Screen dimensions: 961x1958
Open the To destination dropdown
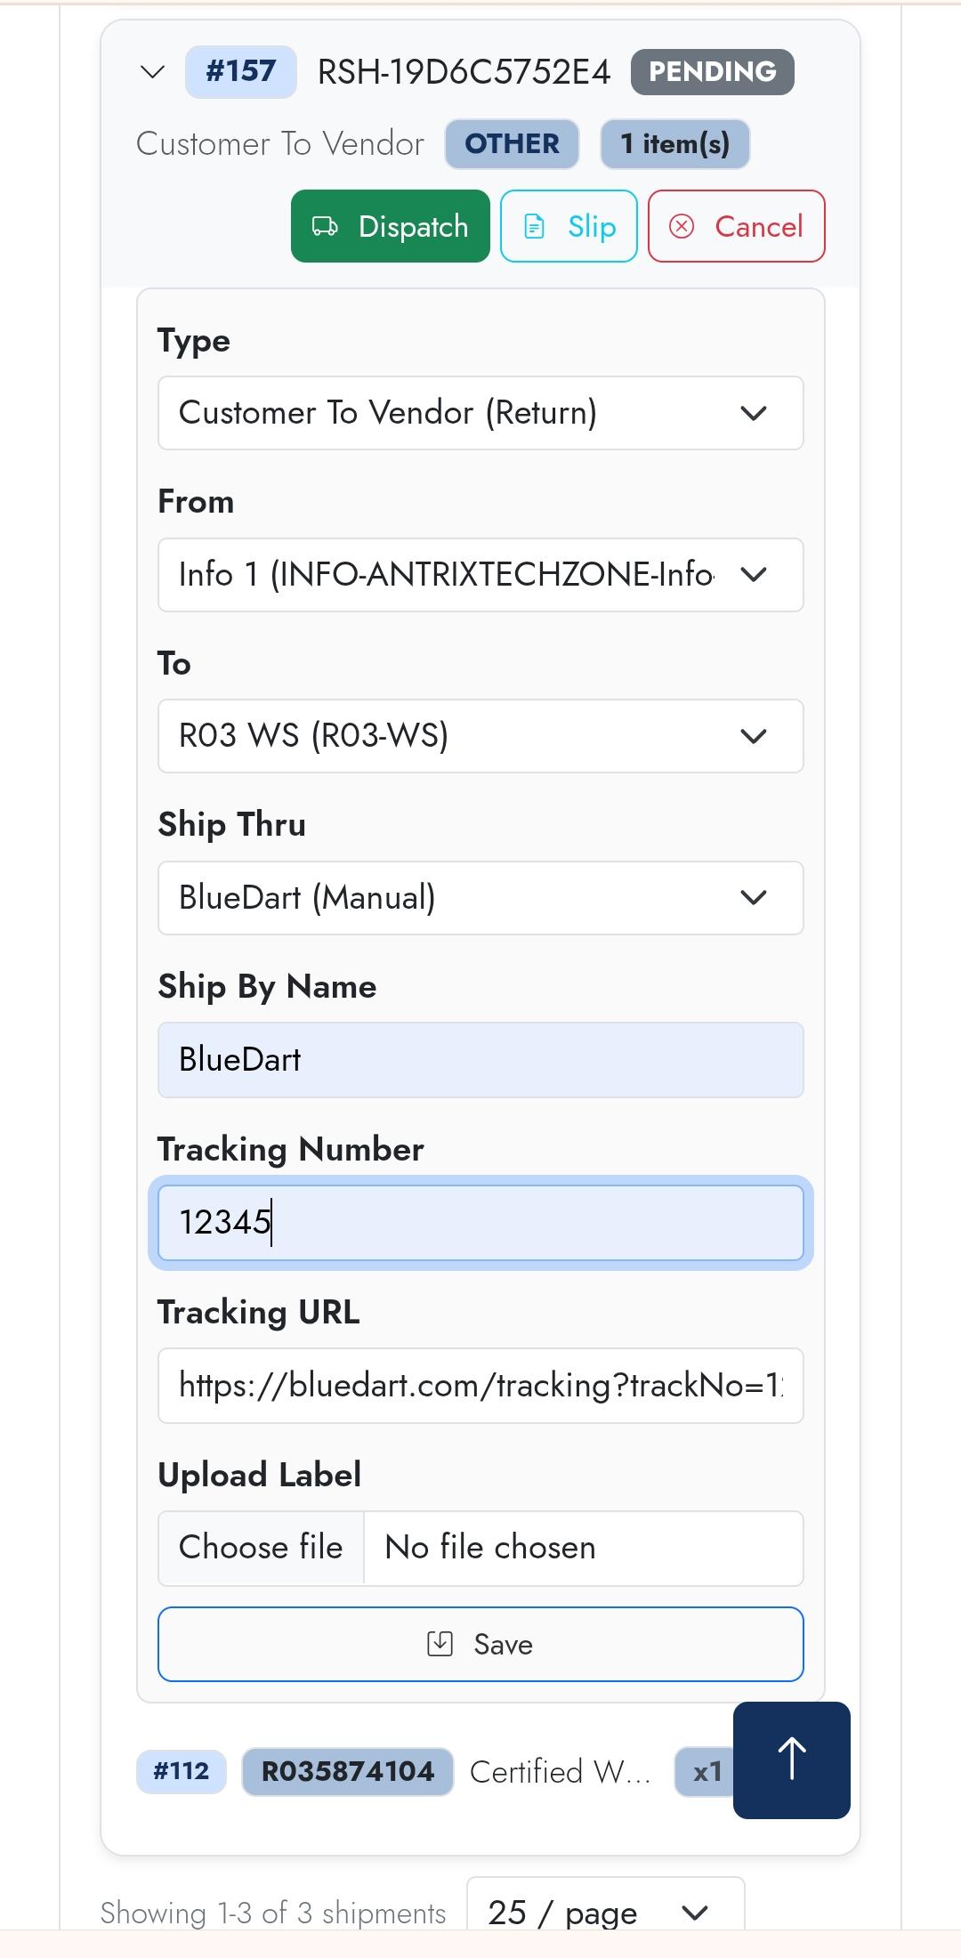coord(480,736)
